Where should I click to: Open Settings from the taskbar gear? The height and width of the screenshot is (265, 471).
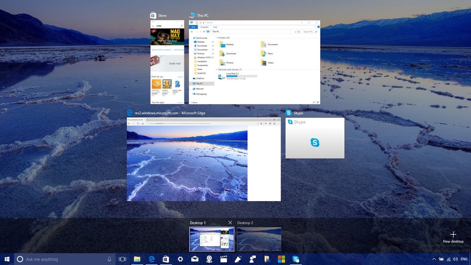click(x=180, y=259)
